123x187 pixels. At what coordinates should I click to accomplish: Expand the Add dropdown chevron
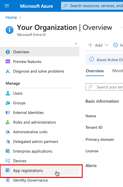coord(106,45)
